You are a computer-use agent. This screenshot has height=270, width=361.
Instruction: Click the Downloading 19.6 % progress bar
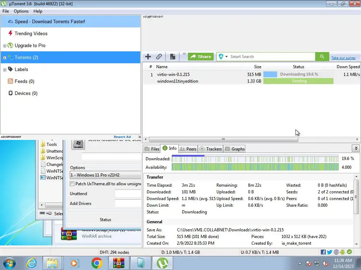(298, 75)
